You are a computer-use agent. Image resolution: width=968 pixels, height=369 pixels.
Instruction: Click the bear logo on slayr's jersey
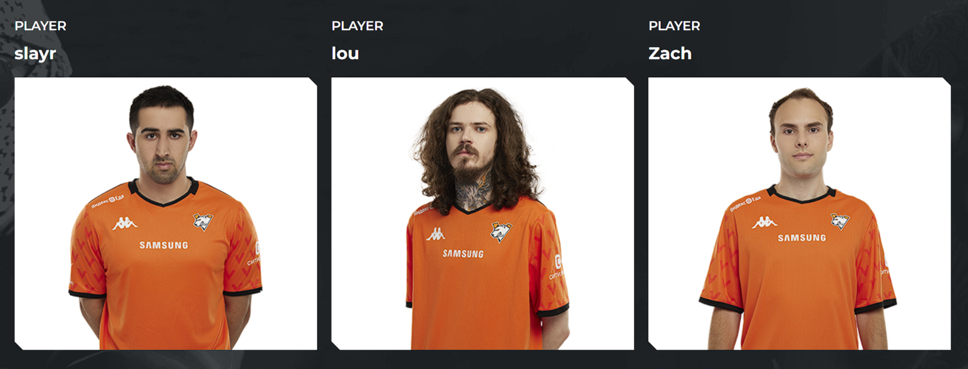(x=202, y=222)
